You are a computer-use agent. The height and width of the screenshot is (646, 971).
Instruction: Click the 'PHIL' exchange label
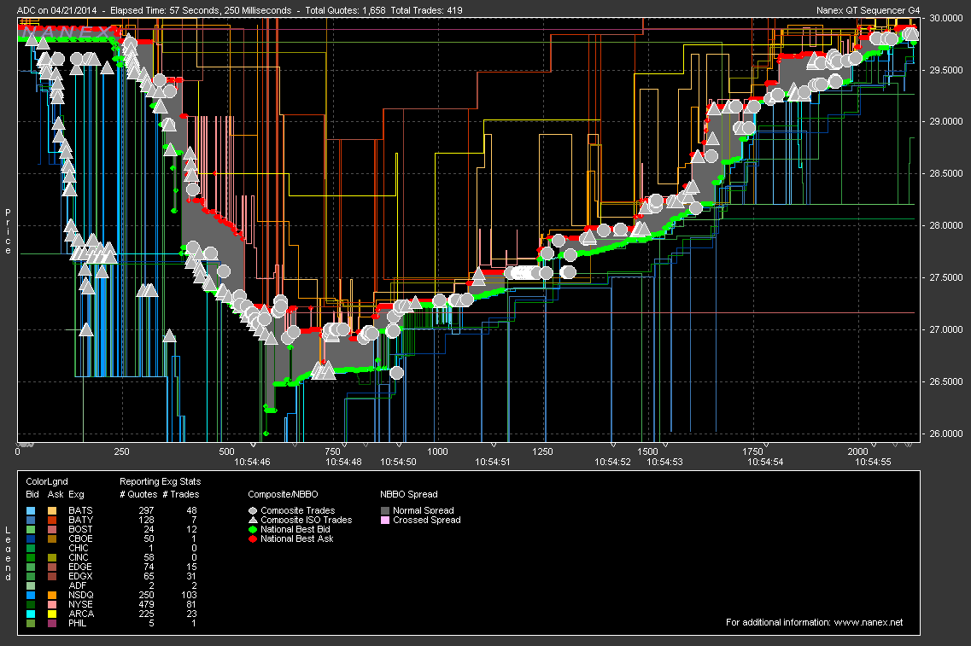[78, 623]
